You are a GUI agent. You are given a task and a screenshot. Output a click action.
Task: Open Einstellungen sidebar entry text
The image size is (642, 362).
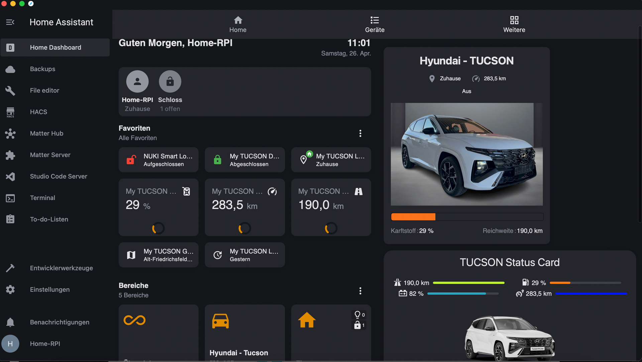tap(50, 289)
